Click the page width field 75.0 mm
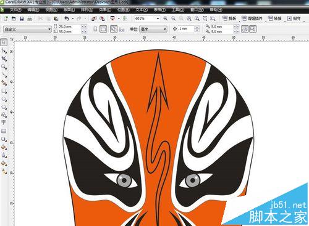The image size is (309, 226). (x=69, y=26)
